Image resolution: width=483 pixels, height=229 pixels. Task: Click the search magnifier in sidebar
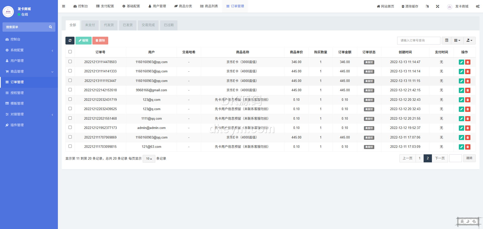50,27
